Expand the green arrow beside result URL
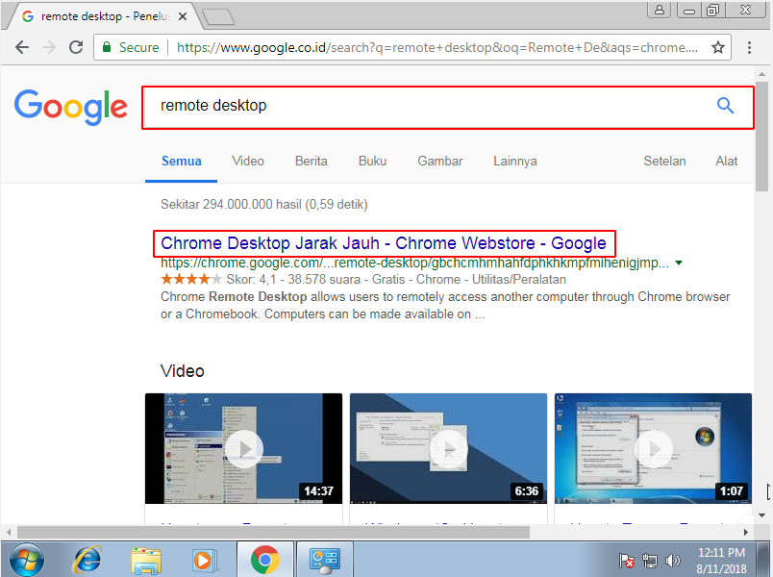 679,263
